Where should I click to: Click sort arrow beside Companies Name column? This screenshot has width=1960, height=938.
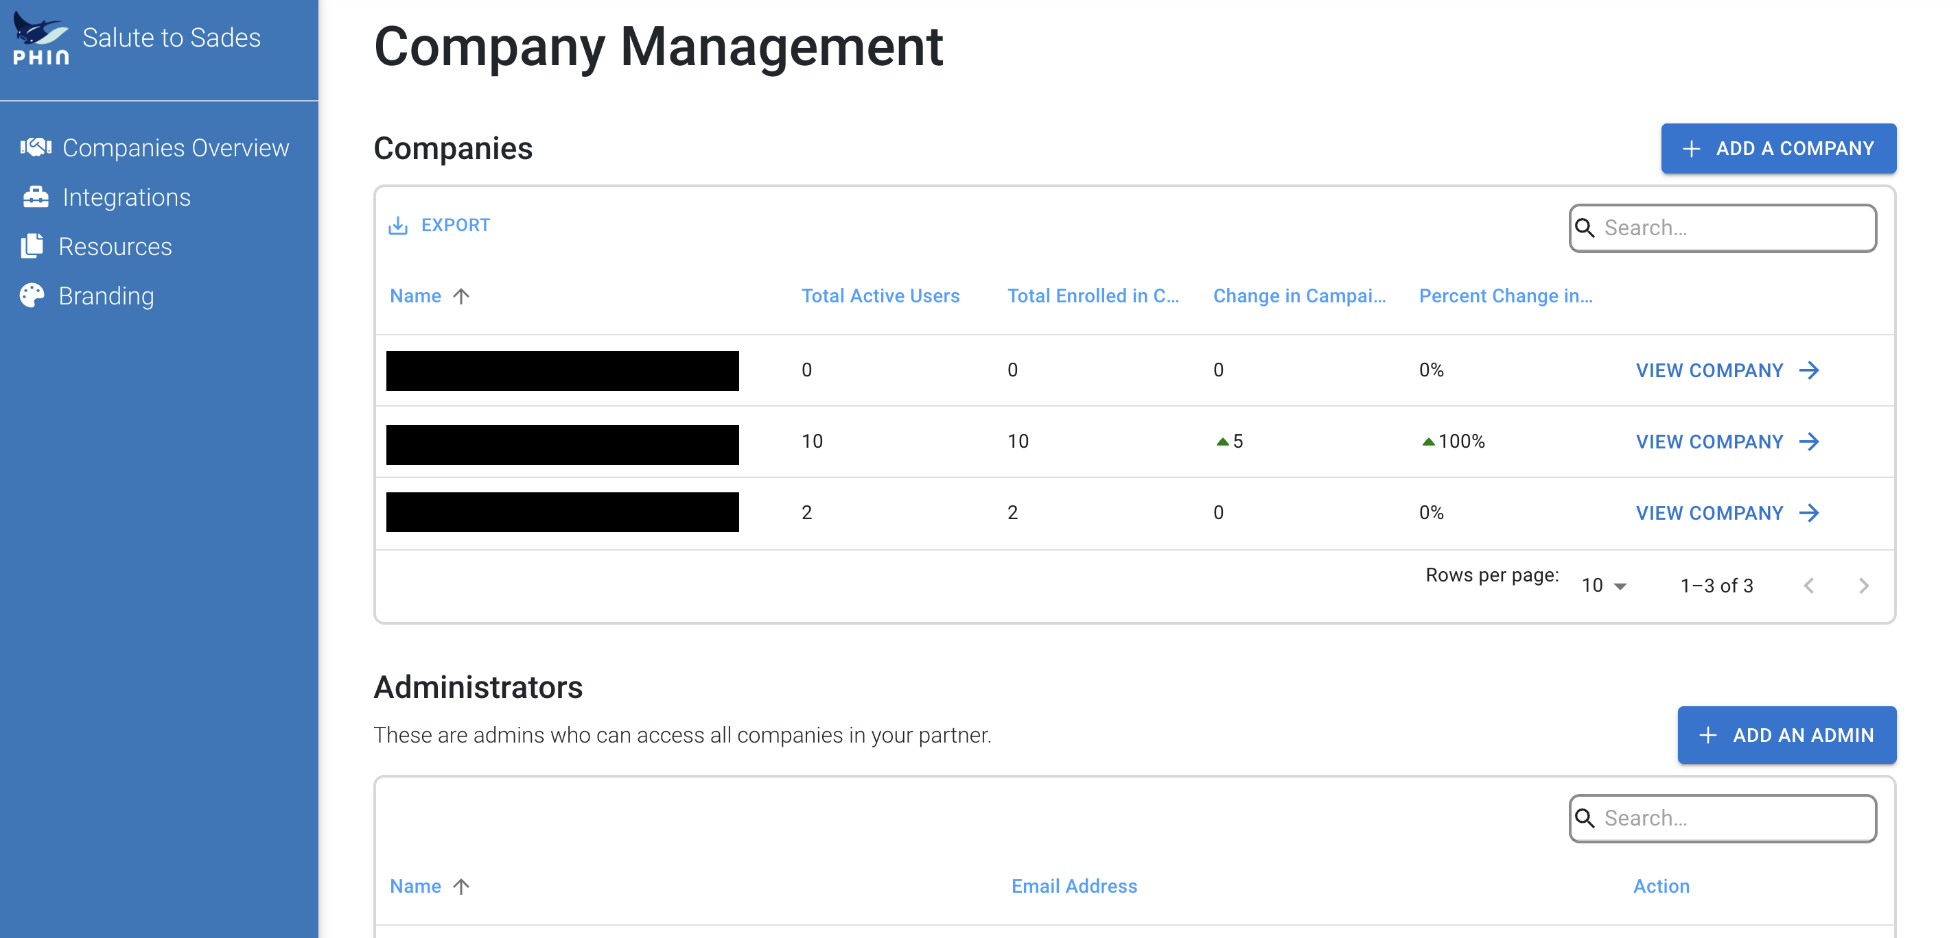click(x=461, y=296)
